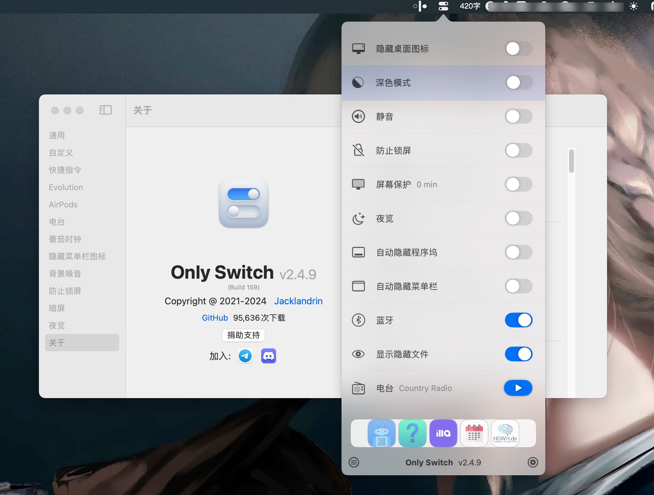The width and height of the screenshot is (654, 495).
Task: Open the GitHub link
Action: pyautogui.click(x=215, y=318)
